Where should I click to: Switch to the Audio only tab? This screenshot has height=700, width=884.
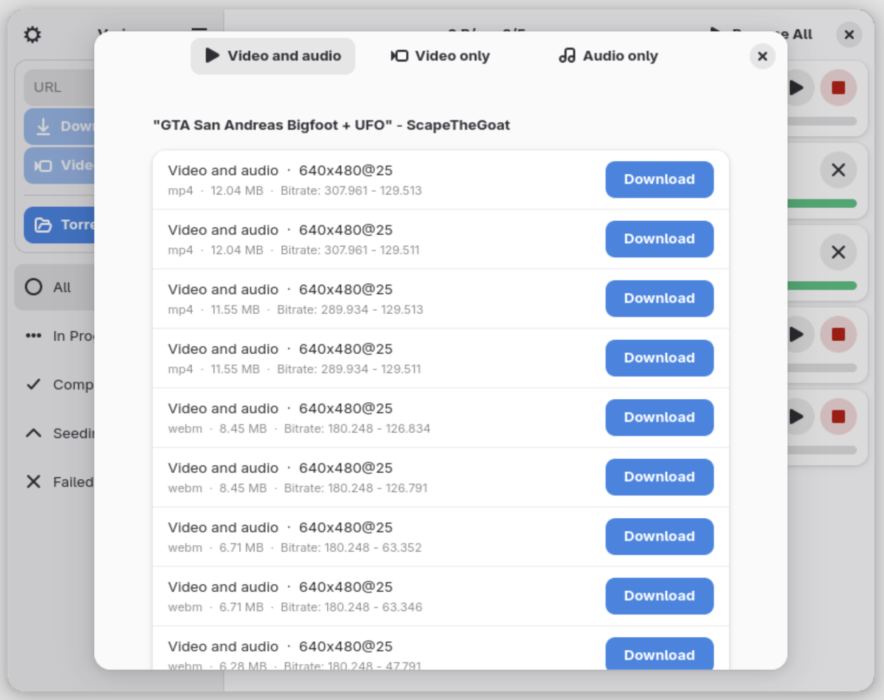(608, 56)
